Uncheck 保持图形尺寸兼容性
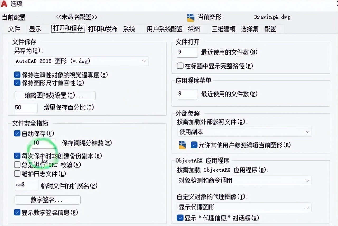 point(17,82)
